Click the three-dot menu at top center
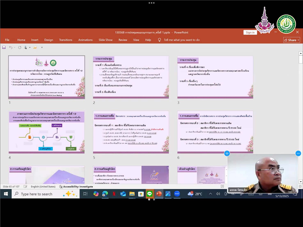 pyautogui.click(x=151, y=3)
